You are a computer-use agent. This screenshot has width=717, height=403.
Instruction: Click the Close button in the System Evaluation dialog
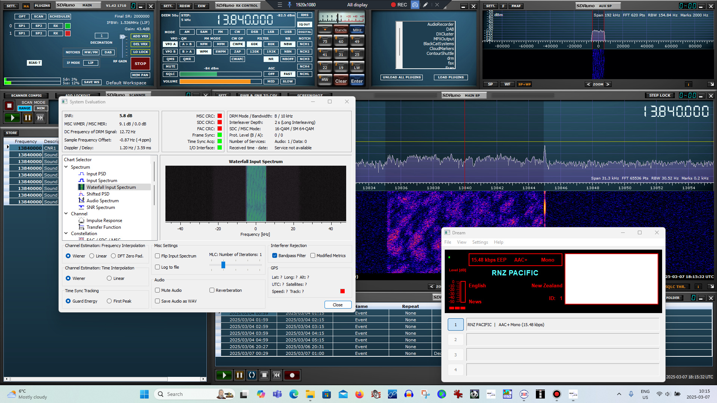click(338, 305)
